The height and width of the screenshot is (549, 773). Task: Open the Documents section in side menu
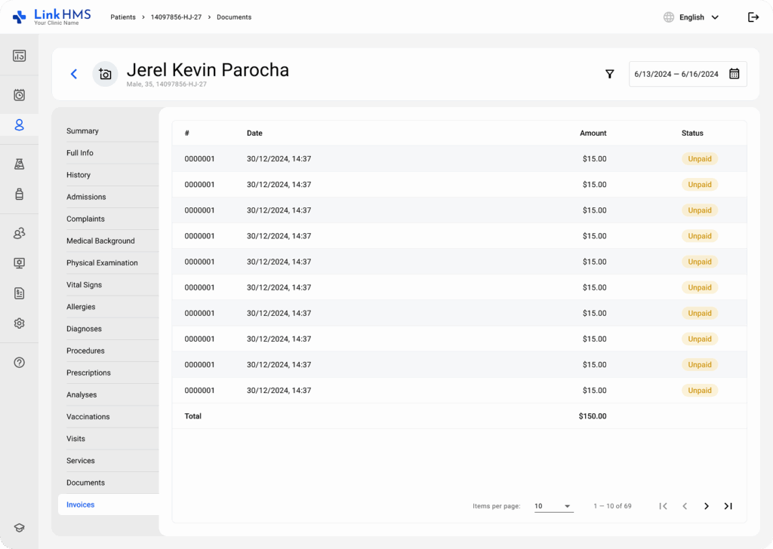86,483
